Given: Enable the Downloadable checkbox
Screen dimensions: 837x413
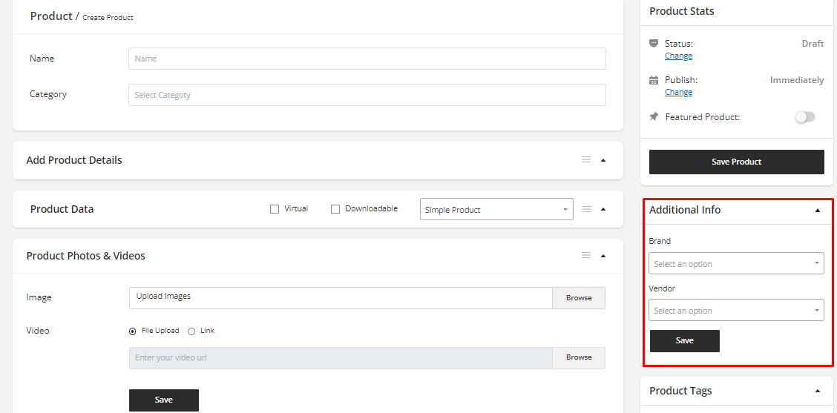Looking at the screenshot, I should tap(335, 209).
